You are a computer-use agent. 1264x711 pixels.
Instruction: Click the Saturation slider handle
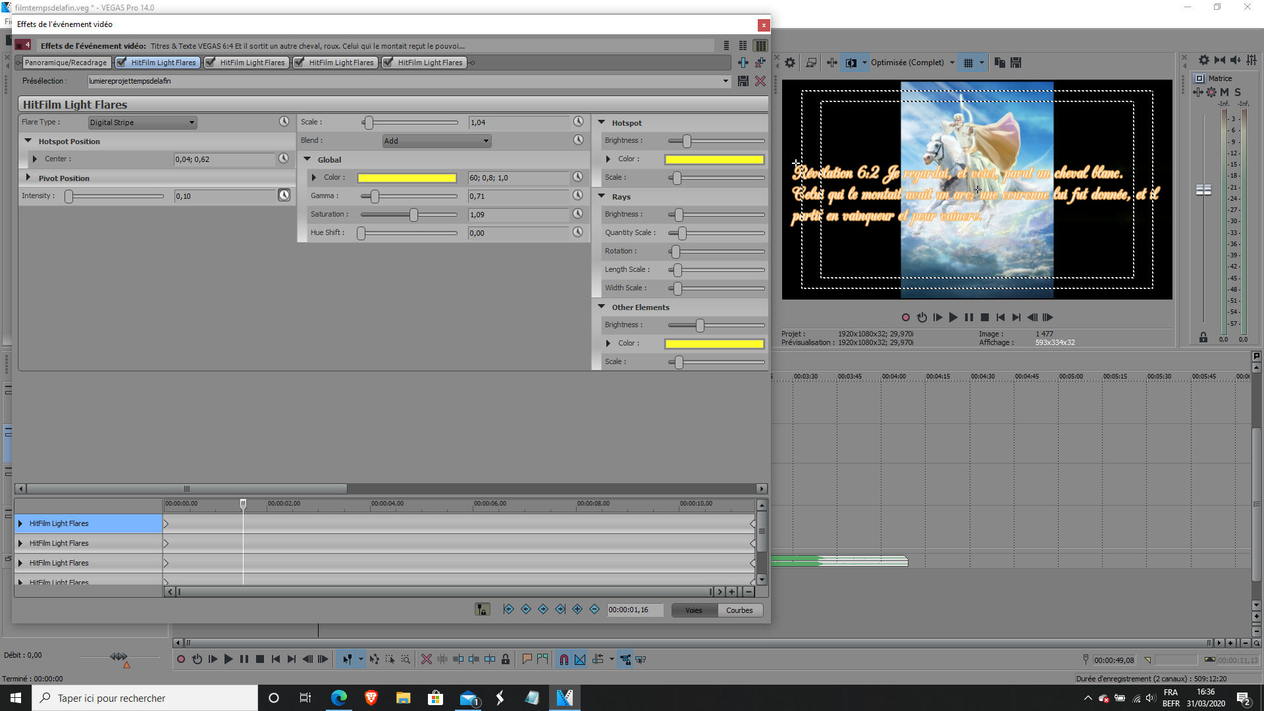(x=413, y=215)
